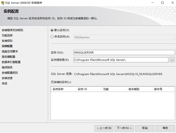Click the 实例 ID field containing MSSQLSERVER

[124, 52]
